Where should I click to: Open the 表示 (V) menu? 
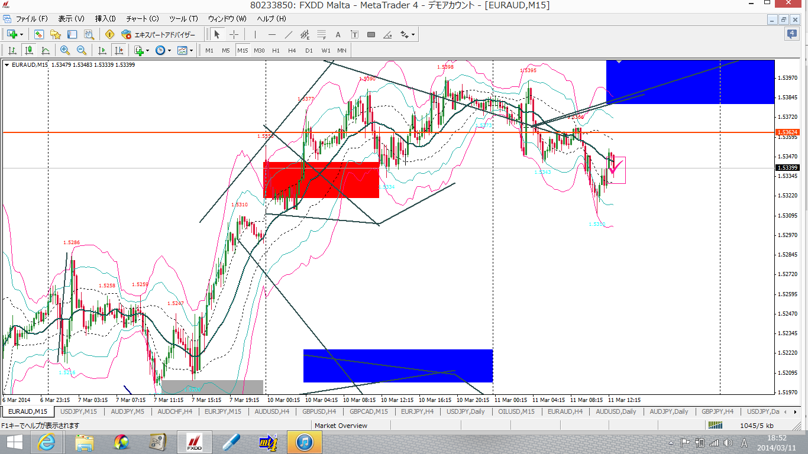71,19
